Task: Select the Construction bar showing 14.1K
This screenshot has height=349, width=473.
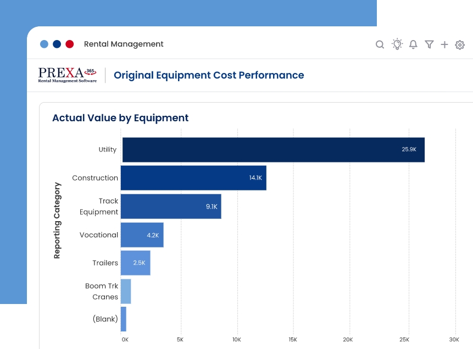Action: click(x=193, y=178)
